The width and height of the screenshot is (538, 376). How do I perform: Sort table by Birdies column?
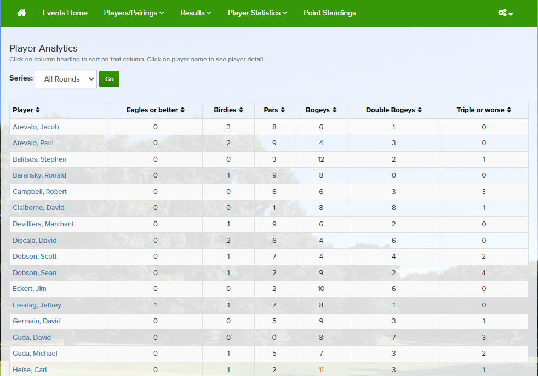point(228,110)
